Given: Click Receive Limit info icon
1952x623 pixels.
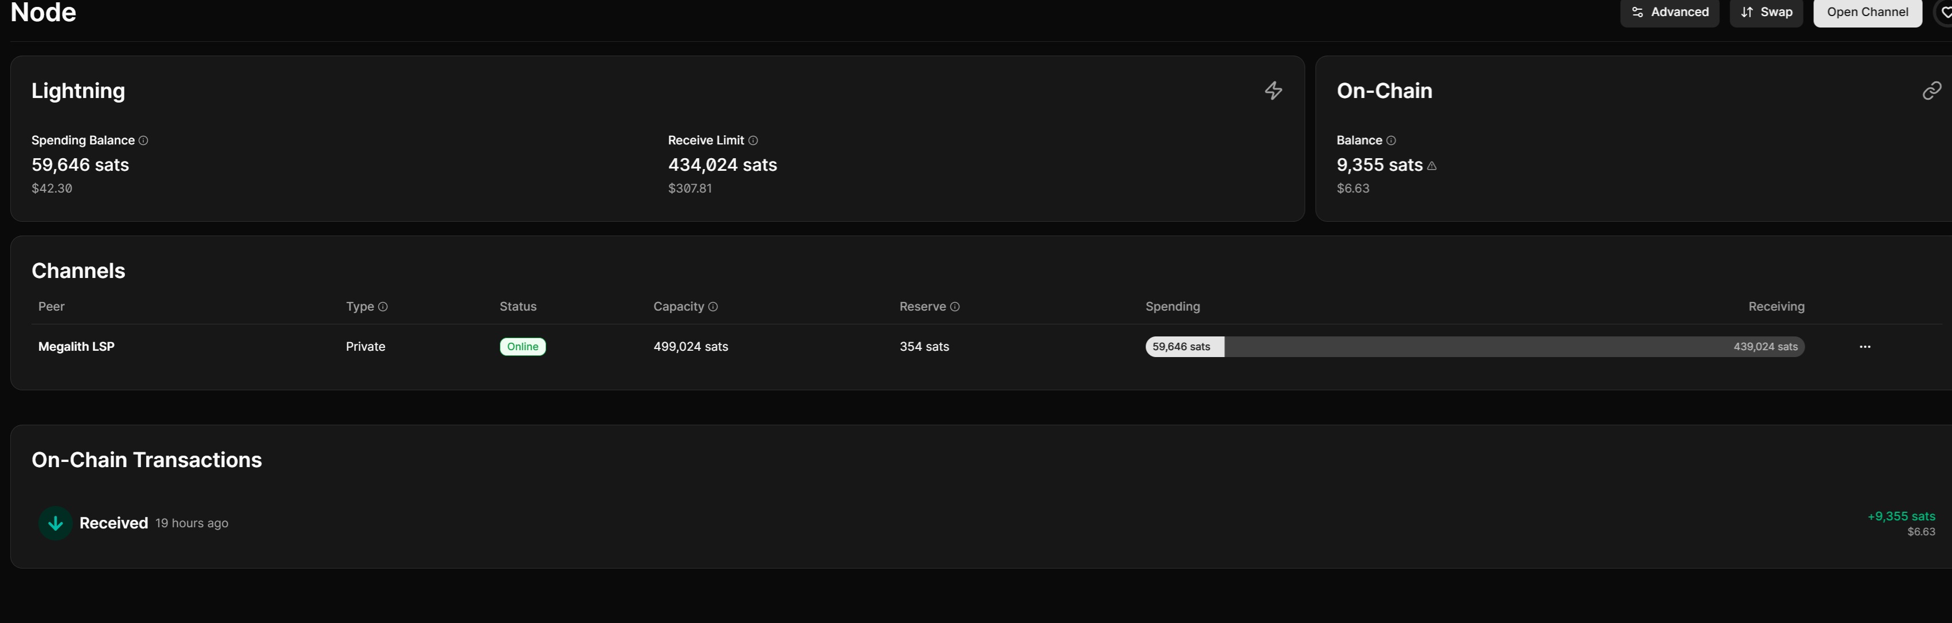Looking at the screenshot, I should pos(752,140).
